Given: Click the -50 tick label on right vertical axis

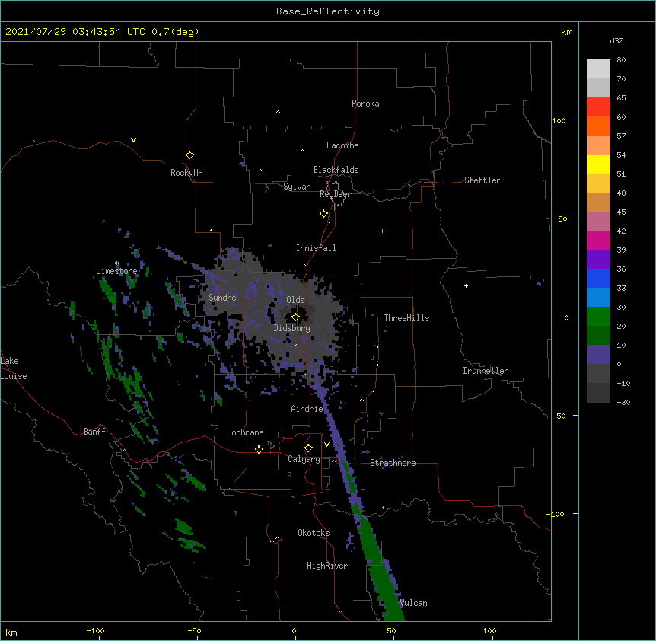Looking at the screenshot, I should pyautogui.click(x=559, y=416).
